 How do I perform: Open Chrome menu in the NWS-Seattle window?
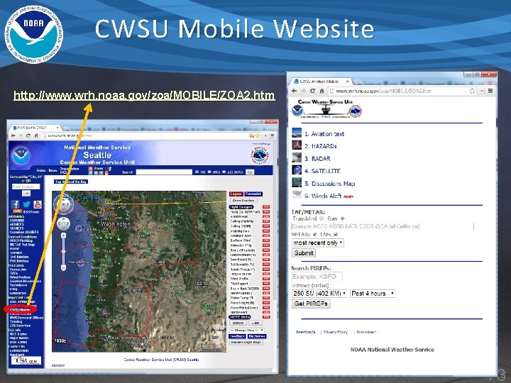pos(272,135)
